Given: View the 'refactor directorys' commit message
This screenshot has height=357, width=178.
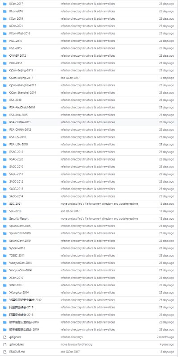Looking at the screenshot, I should (72, 337).
